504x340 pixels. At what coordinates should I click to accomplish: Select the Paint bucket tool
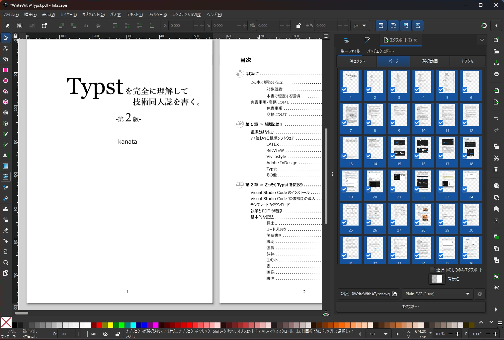pos(6,198)
